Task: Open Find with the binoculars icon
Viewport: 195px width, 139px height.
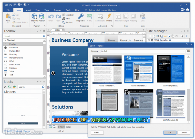Action: coord(64,19)
